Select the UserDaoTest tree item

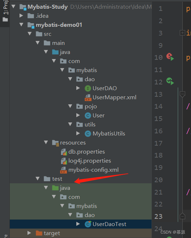tap(109, 224)
